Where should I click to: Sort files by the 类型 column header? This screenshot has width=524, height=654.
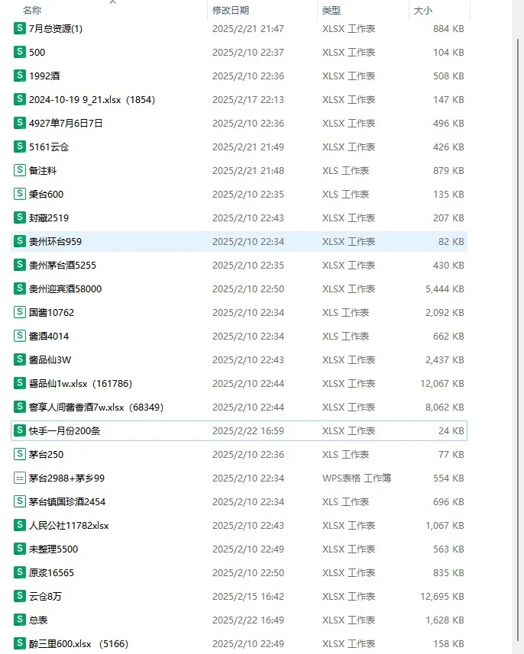pos(332,10)
